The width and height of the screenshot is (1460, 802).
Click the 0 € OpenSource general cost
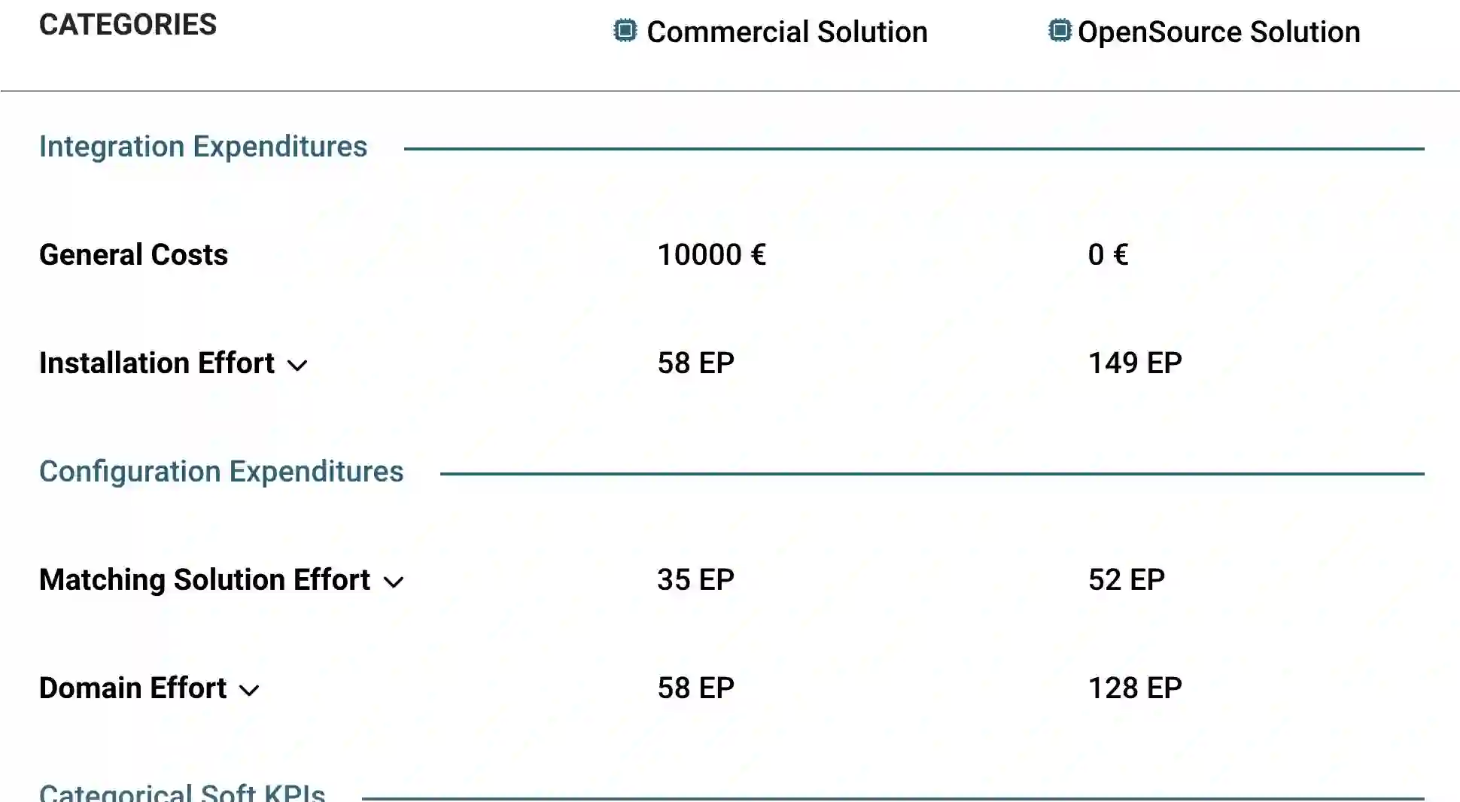tap(1108, 255)
